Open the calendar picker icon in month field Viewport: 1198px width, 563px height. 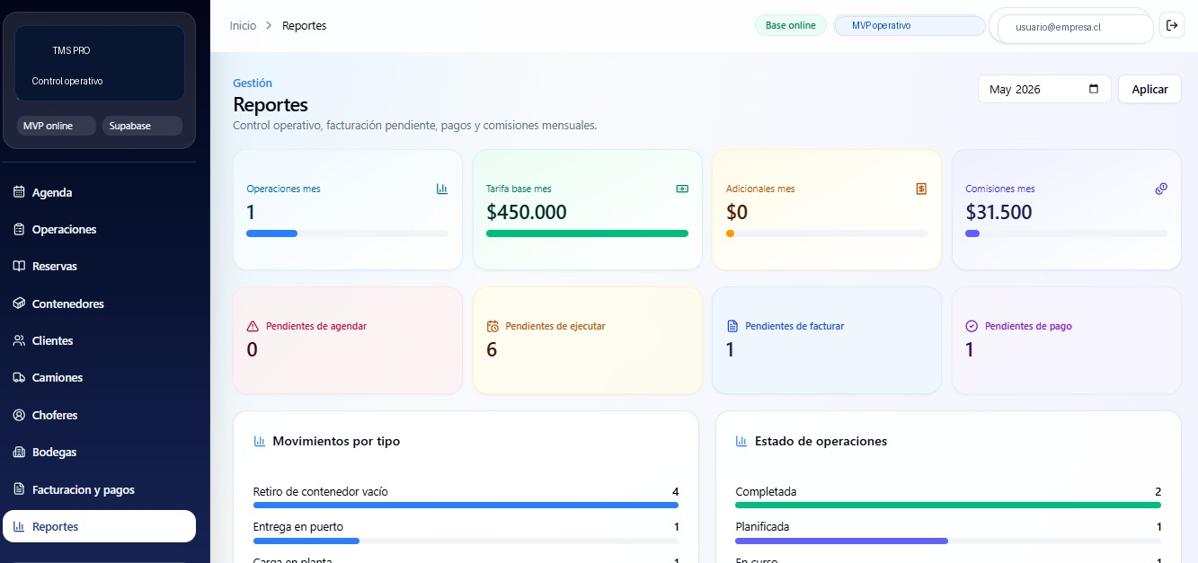pyautogui.click(x=1094, y=89)
